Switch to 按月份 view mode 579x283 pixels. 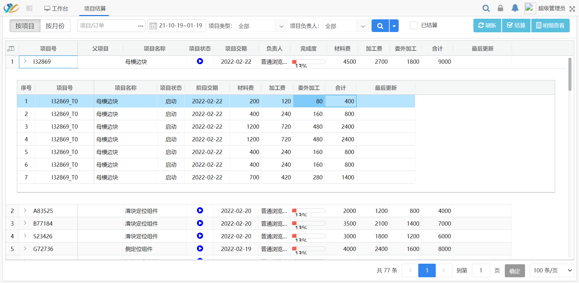[x=55, y=26]
